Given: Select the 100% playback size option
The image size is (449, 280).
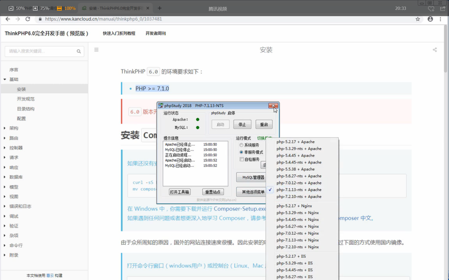Looking at the screenshot, I should 66,8.
